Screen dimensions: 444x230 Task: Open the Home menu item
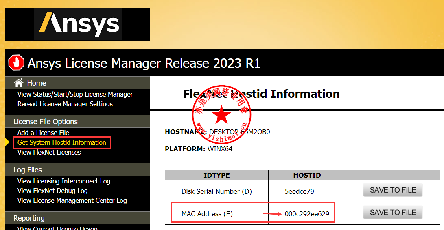37,83
